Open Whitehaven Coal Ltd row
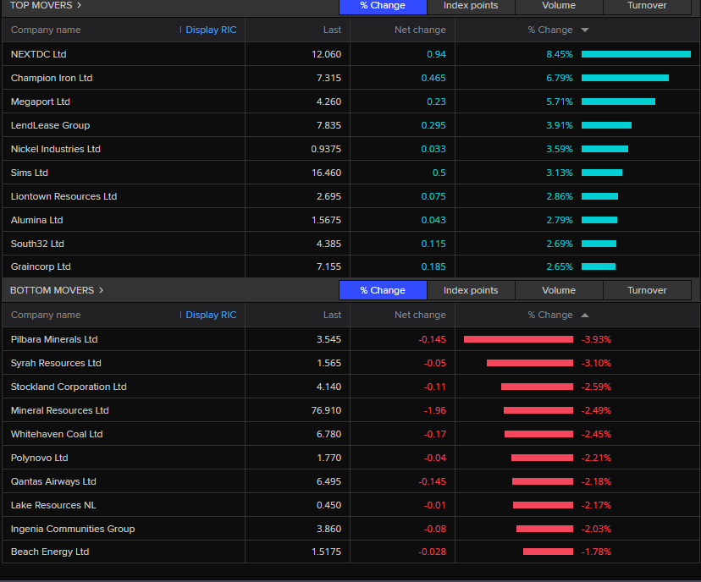Image resolution: width=701 pixels, height=582 pixels. (350, 434)
